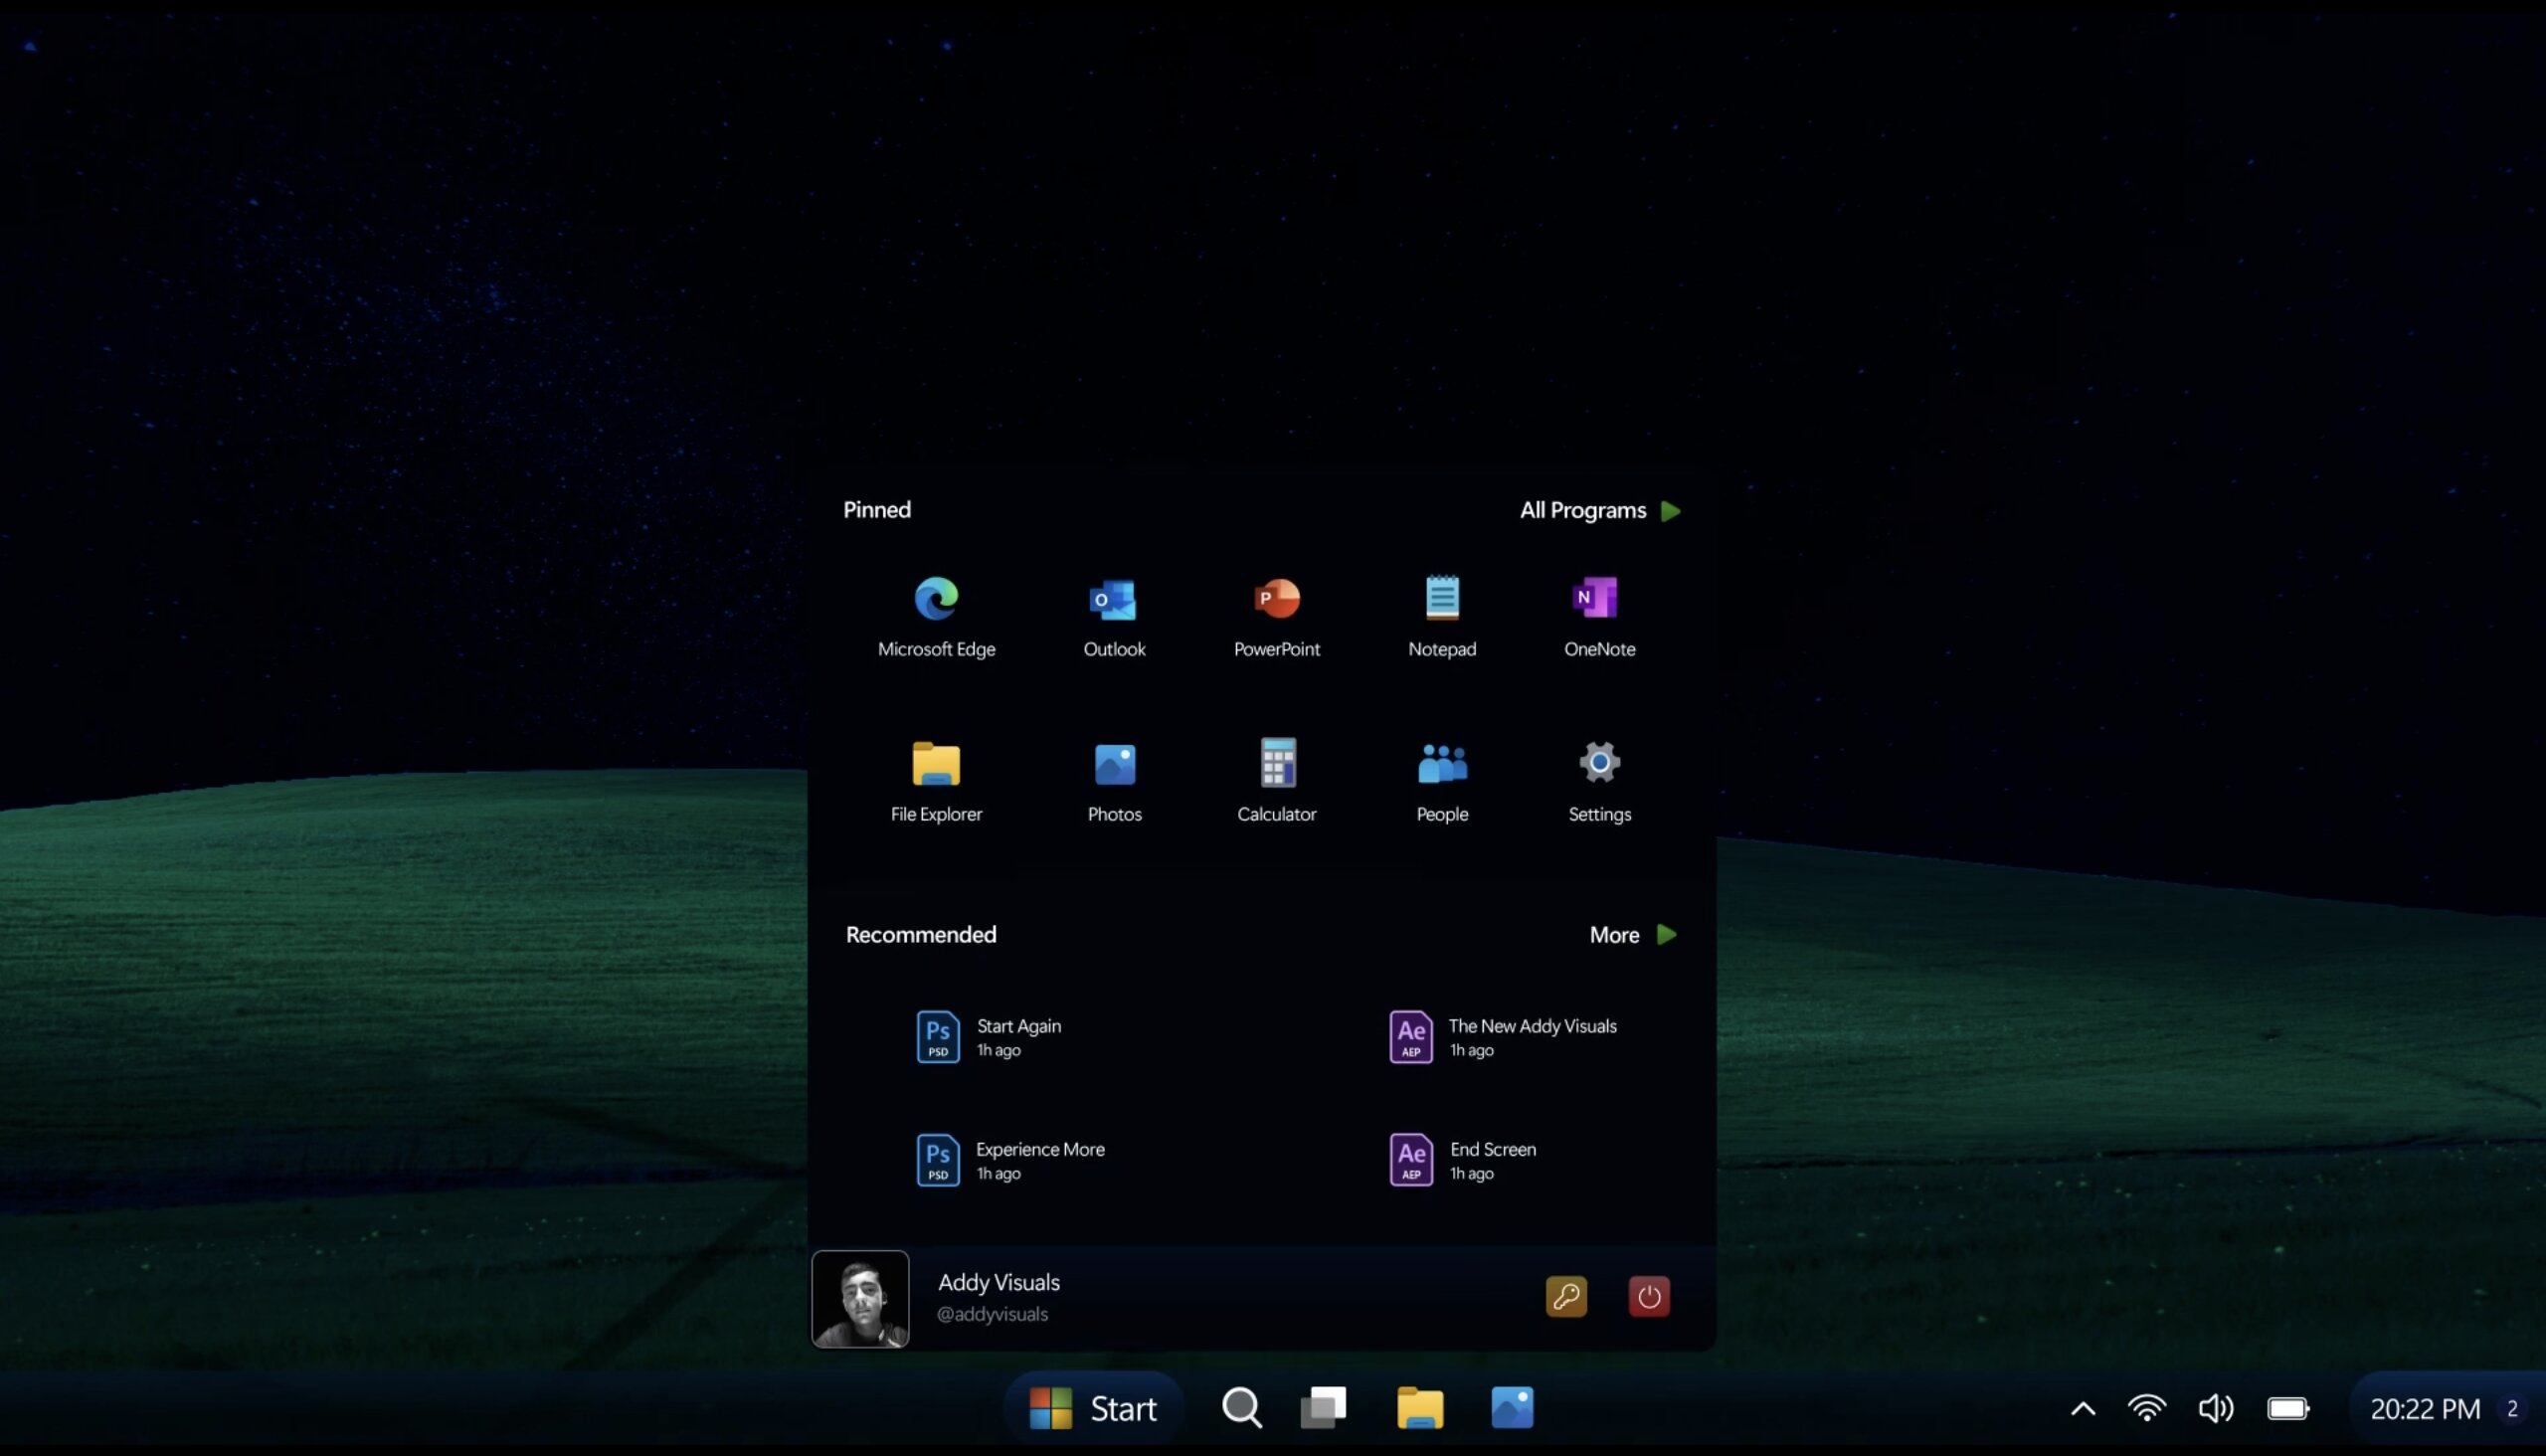Screen dimensions: 2546x1456
Task: Show More recommended items
Action: pyautogui.click(x=1633, y=935)
